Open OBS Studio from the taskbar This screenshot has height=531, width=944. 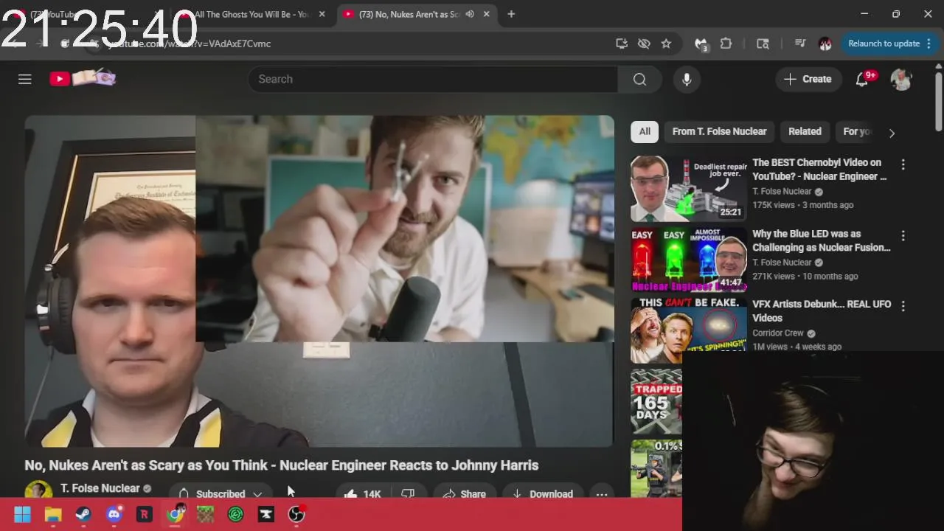point(296,514)
